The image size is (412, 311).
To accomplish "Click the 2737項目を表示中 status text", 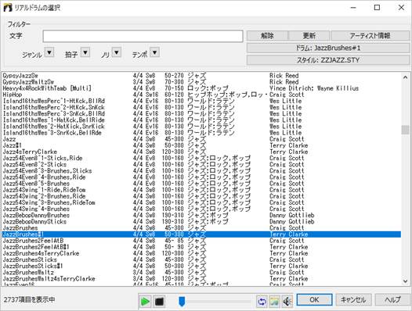I will [x=29, y=299].
